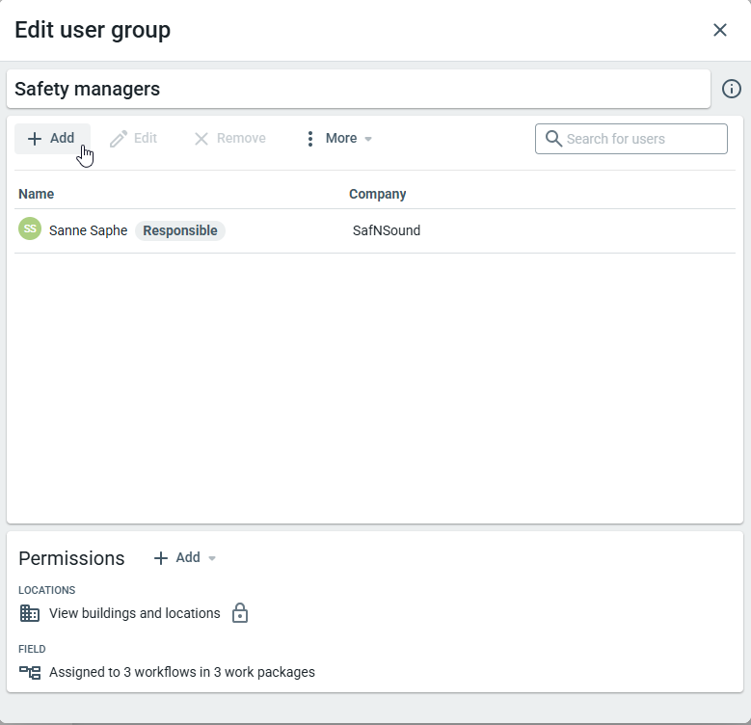Viewport: 751px width, 725px height.
Task: Click the SS avatar for Sanne Saphe
Action: pos(30,229)
